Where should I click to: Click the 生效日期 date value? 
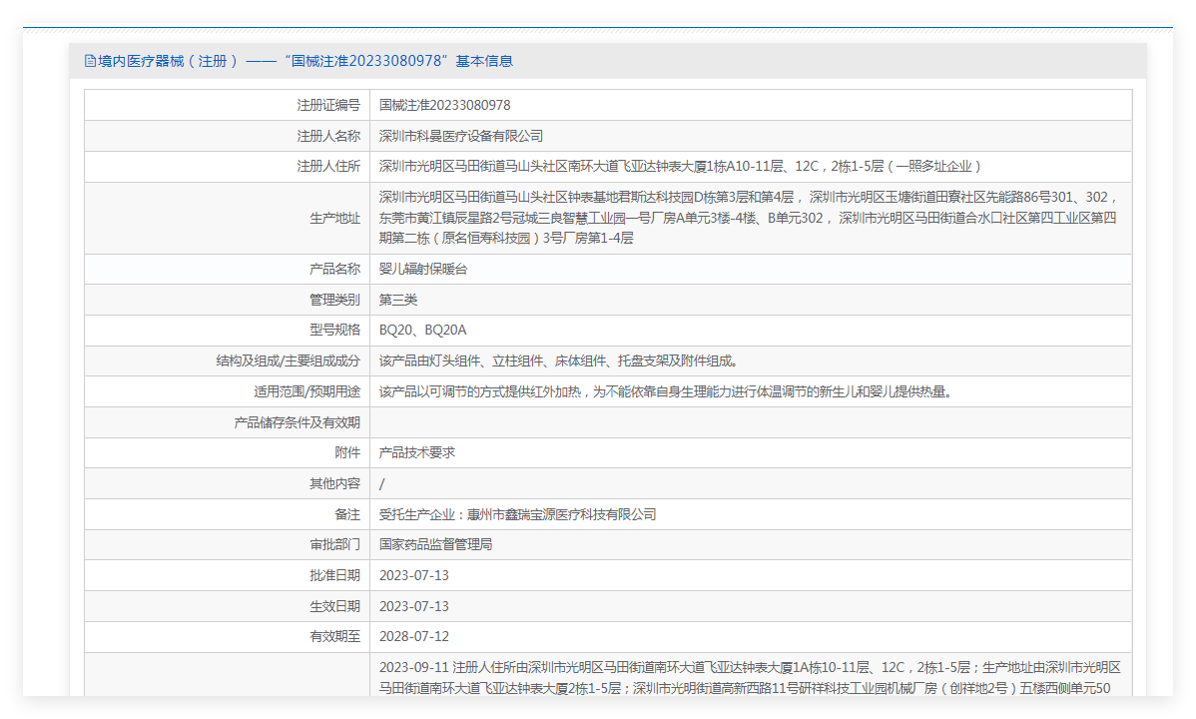point(414,606)
